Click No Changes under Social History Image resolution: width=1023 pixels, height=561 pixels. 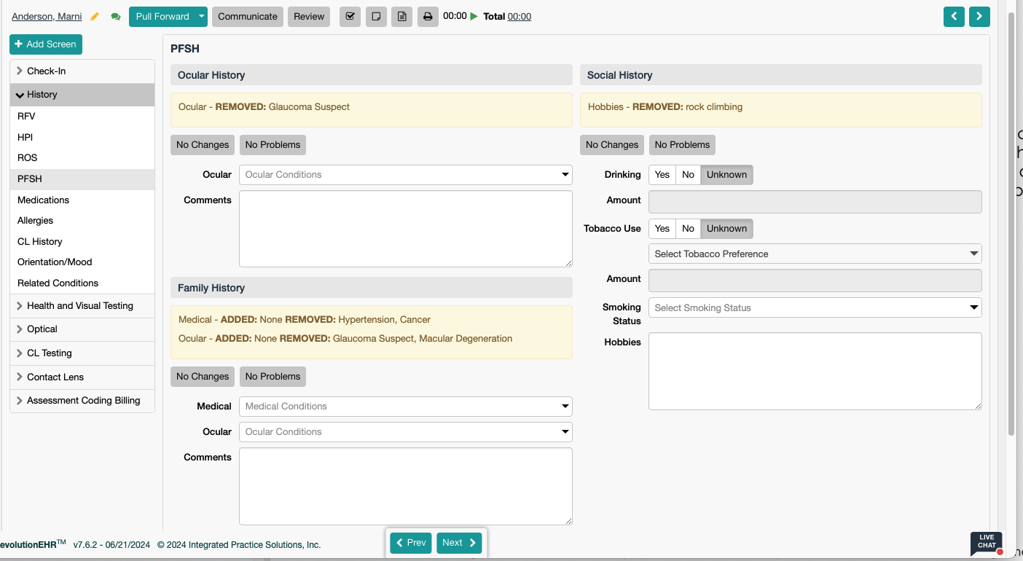612,145
